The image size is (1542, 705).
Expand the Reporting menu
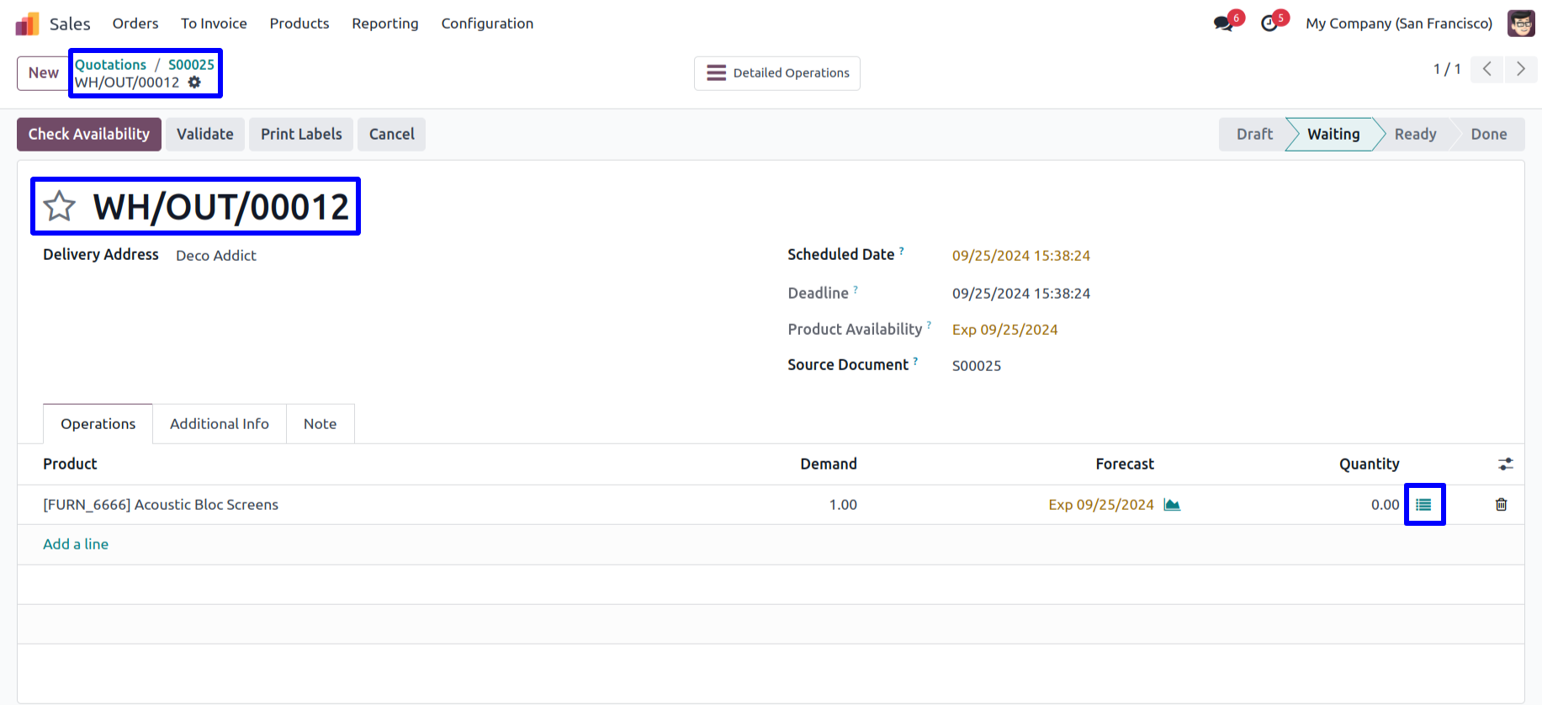pos(384,24)
